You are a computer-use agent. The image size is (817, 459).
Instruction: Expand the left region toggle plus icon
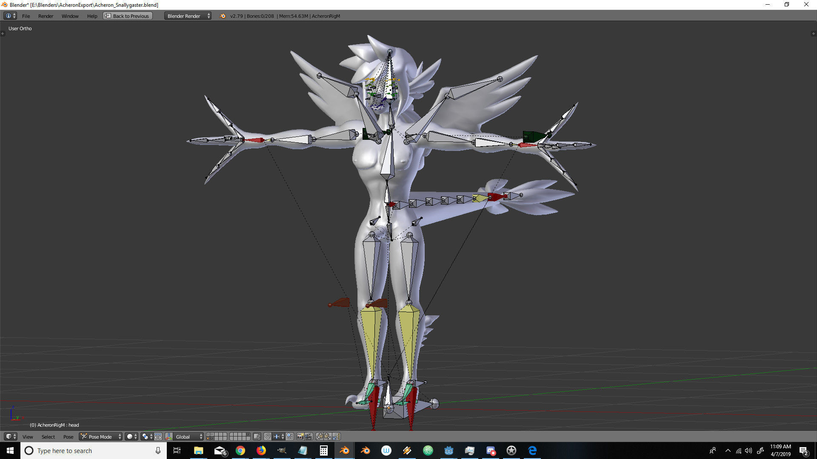pos(3,34)
